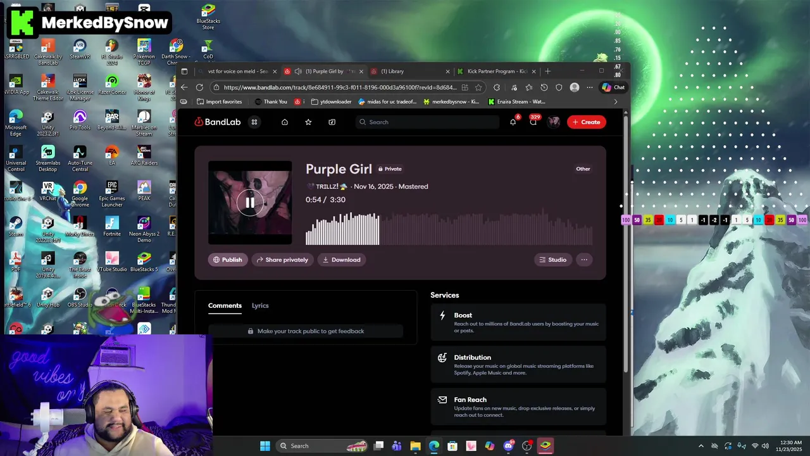The image size is (810, 456).
Task: Open Import favorites bookmark
Action: click(219, 102)
